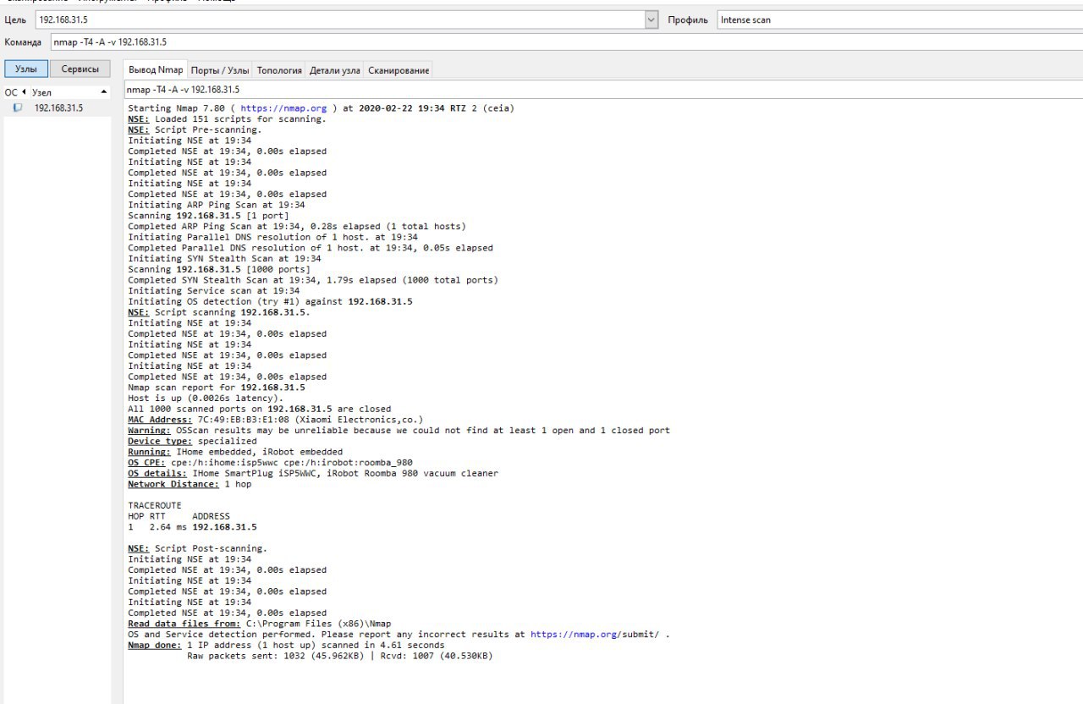Click 'NSE: Script scanning 192.168.31.5.' line
The width and height of the screenshot is (1083, 704).
point(219,312)
